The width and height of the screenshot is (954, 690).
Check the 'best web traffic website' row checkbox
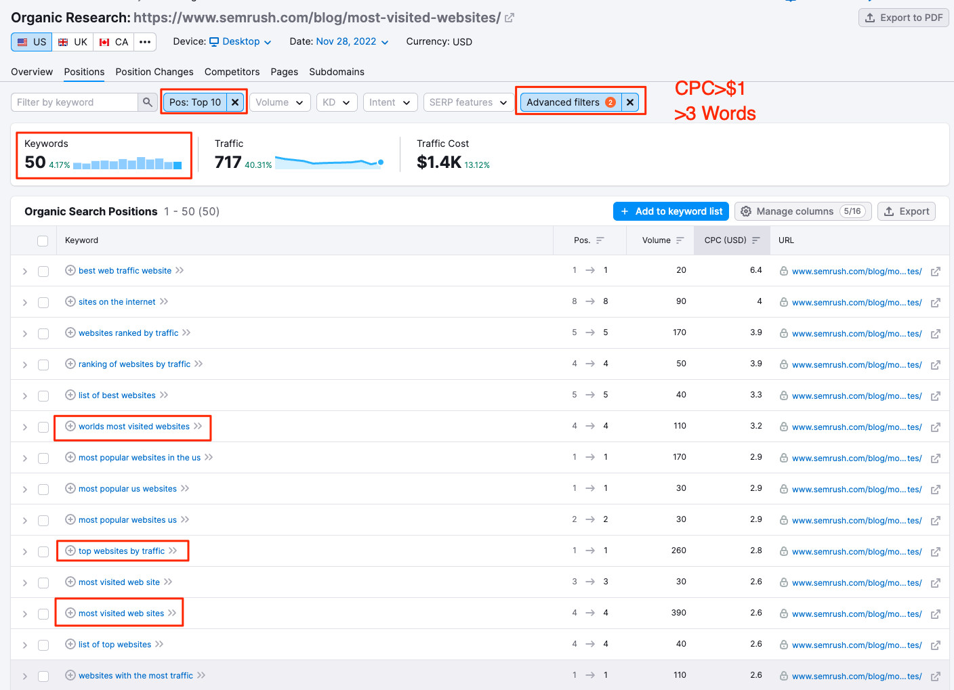tap(43, 272)
